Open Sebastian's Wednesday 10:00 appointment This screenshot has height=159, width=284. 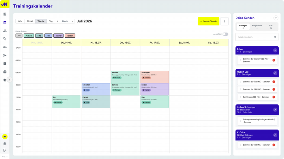(96, 90)
